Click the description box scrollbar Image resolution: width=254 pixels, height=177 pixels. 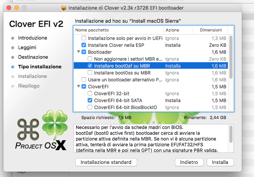[x=231, y=134]
